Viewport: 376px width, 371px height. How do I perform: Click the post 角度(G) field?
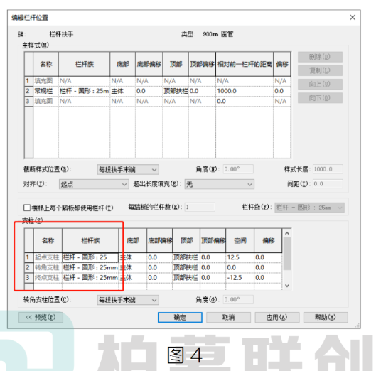click(238, 299)
